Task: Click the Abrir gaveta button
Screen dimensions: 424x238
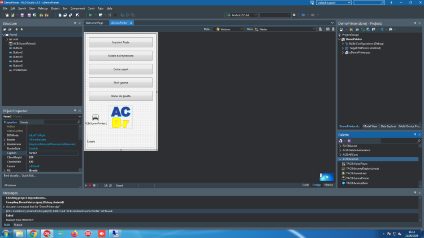Action: point(120,82)
